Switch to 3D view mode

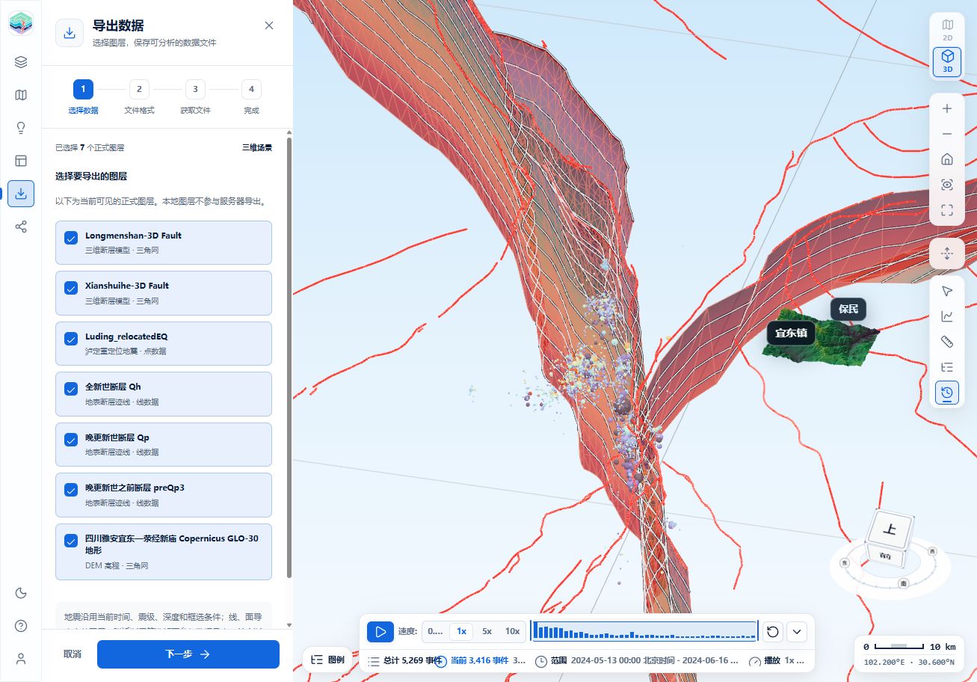[x=947, y=62]
